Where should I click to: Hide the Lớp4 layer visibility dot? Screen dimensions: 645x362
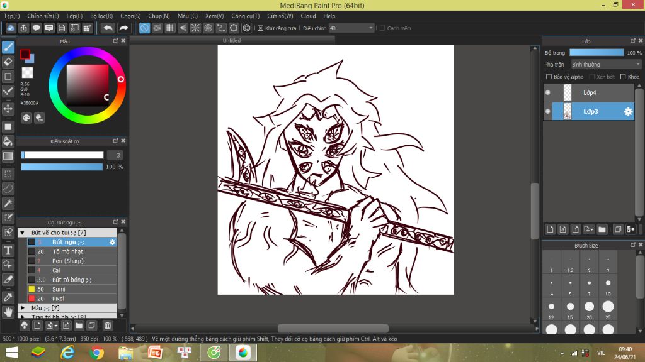pos(547,93)
